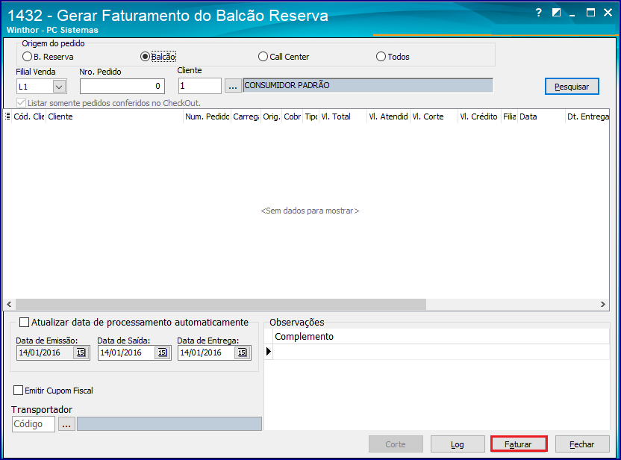Screen dimensions: 621x460
Task: Click the grid scroll right arrow
Action: 603,304
